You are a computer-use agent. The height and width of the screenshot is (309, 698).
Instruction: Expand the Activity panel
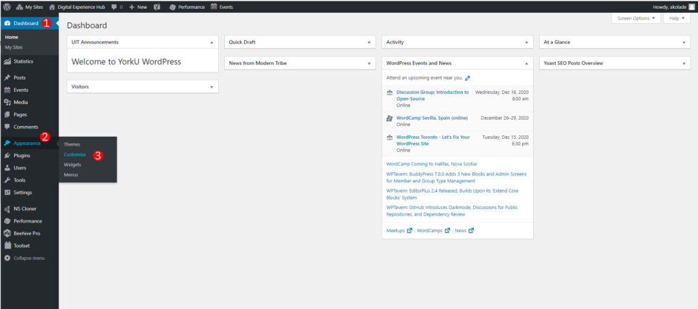[526, 42]
